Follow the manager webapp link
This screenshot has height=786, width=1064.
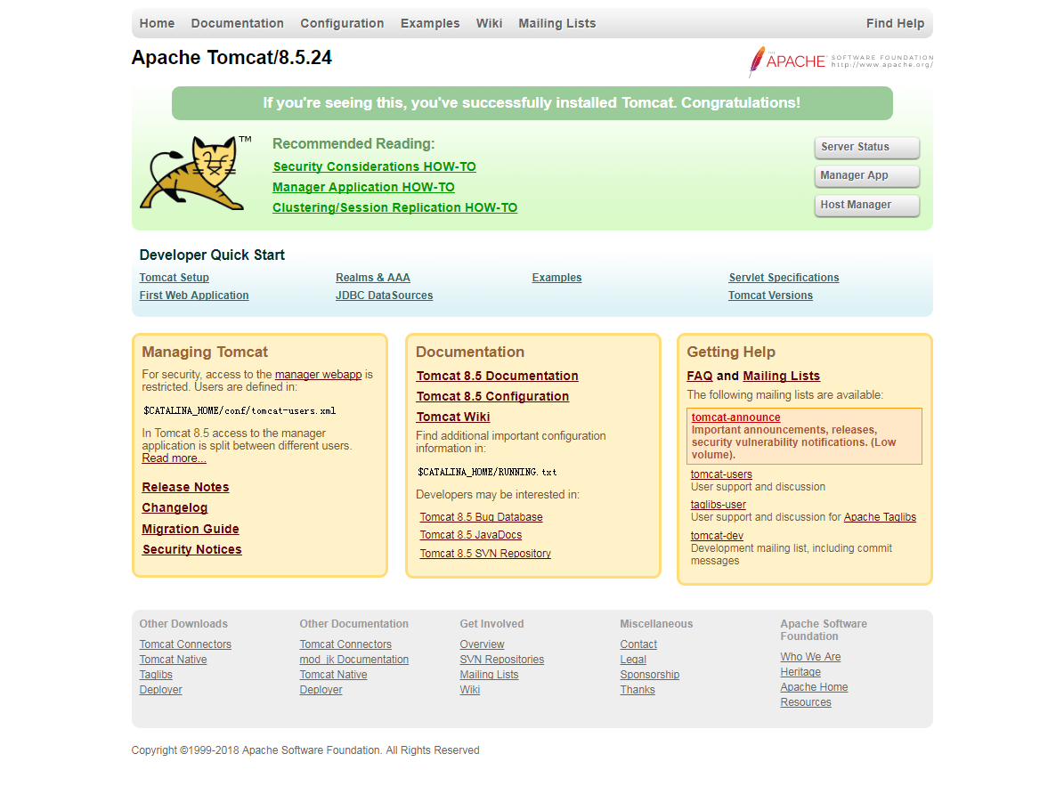point(318,375)
